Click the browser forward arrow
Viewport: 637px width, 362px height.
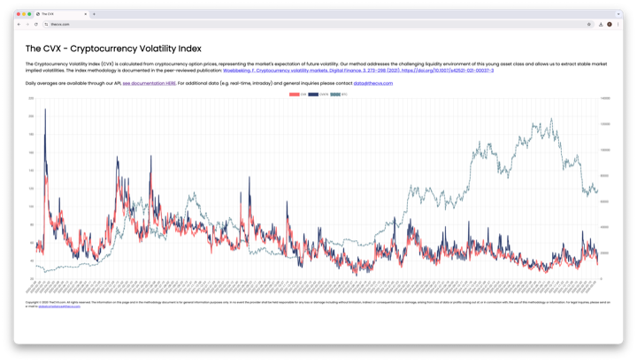[27, 25]
